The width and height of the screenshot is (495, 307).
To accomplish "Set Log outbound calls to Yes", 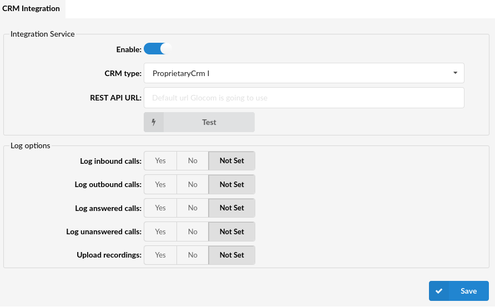I will [x=160, y=184].
